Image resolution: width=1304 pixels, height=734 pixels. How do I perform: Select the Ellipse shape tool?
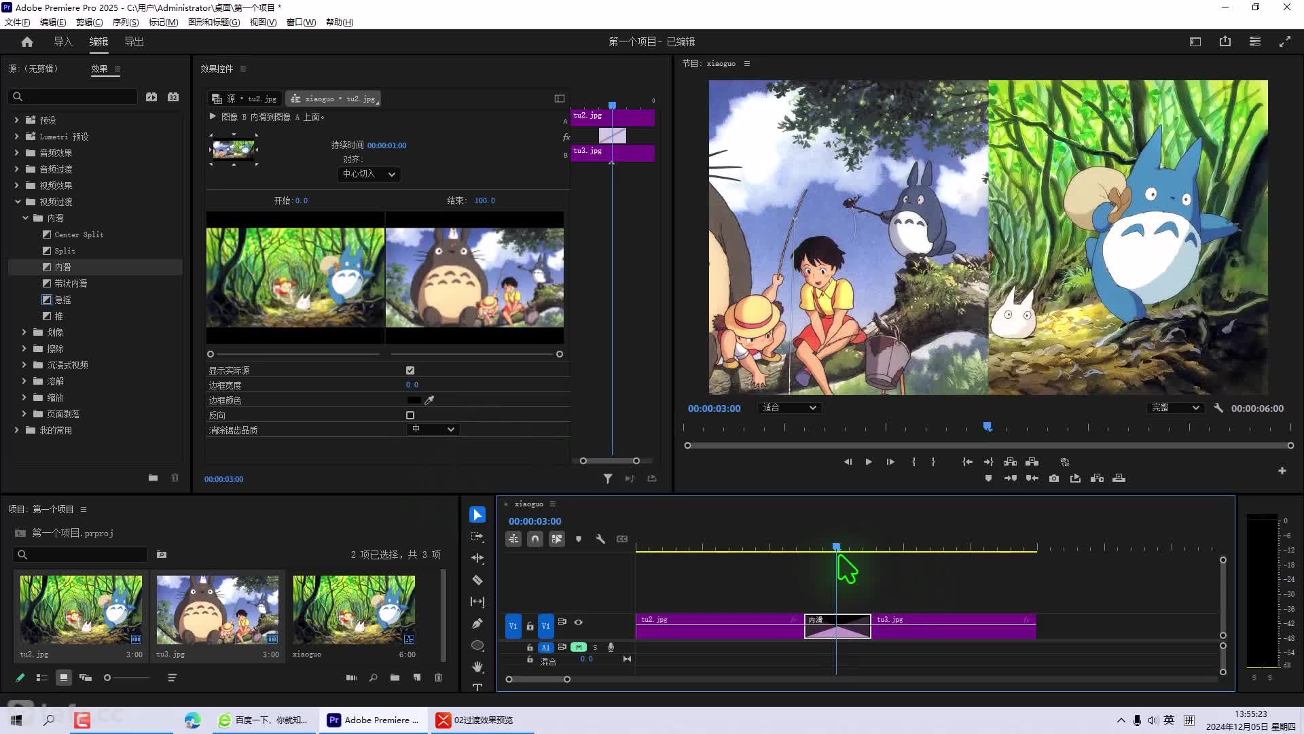(x=477, y=646)
